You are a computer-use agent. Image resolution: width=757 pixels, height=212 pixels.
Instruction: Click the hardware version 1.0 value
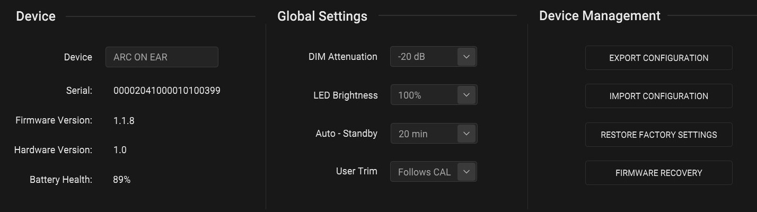[x=120, y=150]
